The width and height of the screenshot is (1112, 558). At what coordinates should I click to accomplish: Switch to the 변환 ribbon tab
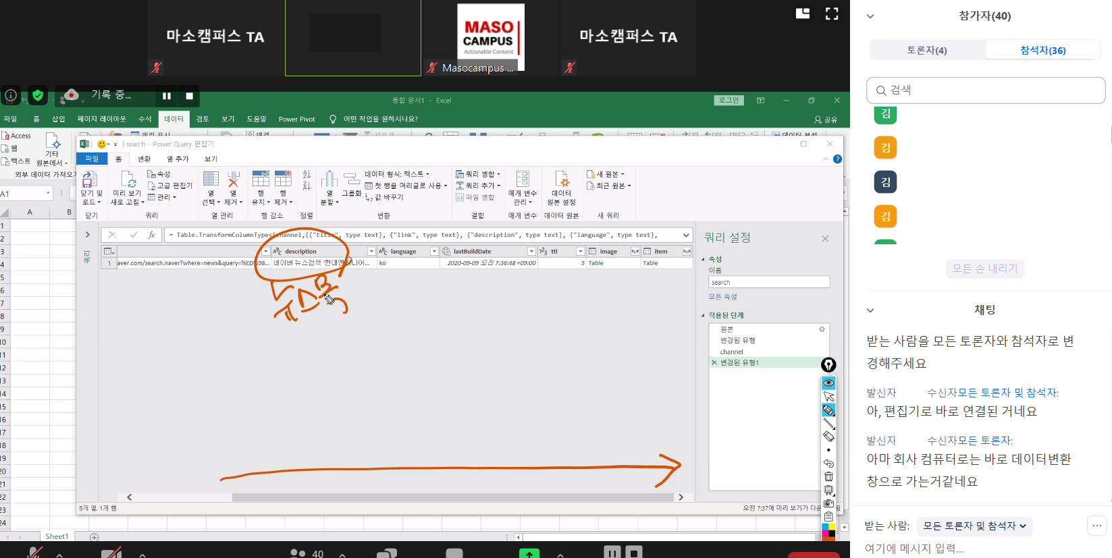click(144, 159)
